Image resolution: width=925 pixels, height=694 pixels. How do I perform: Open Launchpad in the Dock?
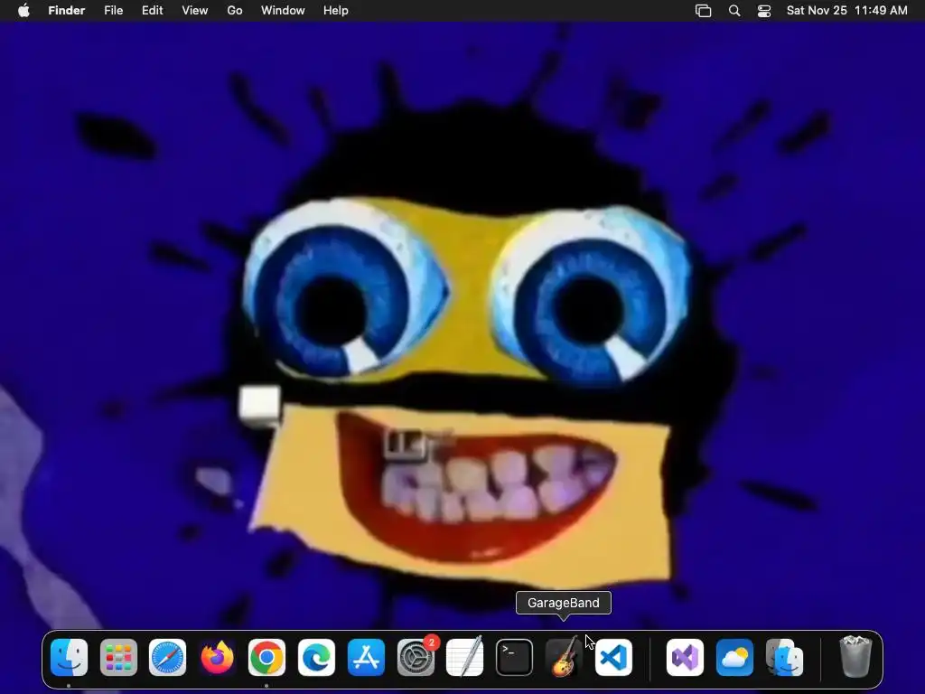pos(118,657)
